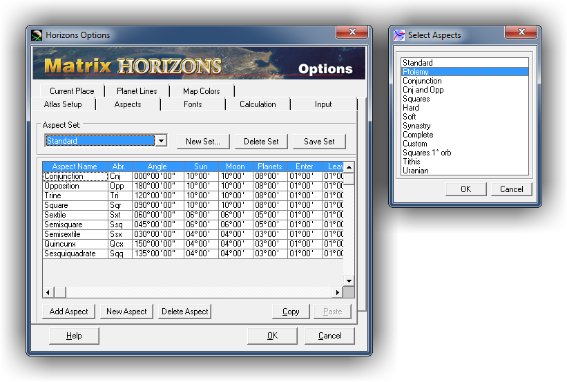The image size is (567, 382).
Task: Click the Moon column header
Action: coord(236,166)
